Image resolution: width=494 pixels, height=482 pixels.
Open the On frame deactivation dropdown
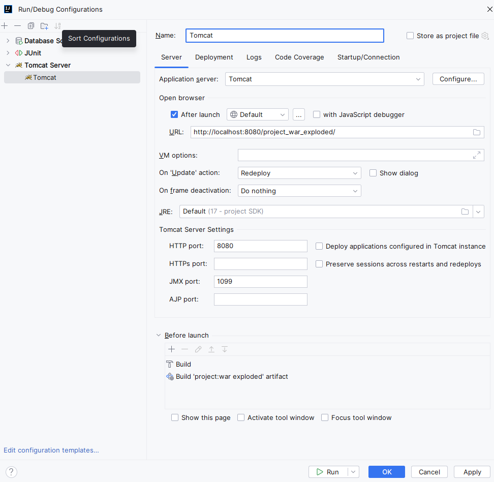coord(299,191)
